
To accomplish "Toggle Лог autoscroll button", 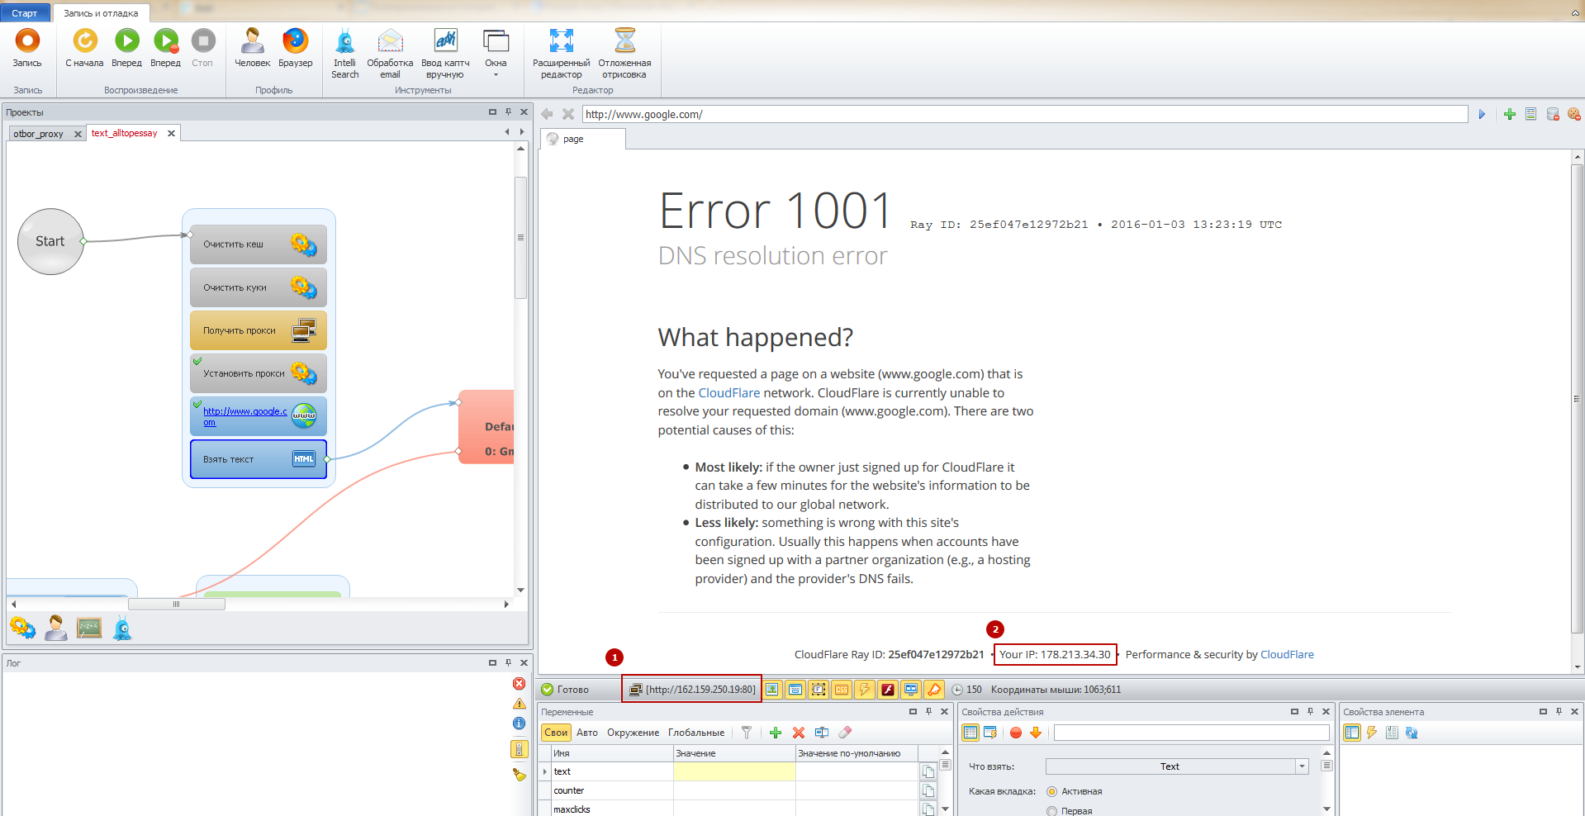I will tap(519, 749).
